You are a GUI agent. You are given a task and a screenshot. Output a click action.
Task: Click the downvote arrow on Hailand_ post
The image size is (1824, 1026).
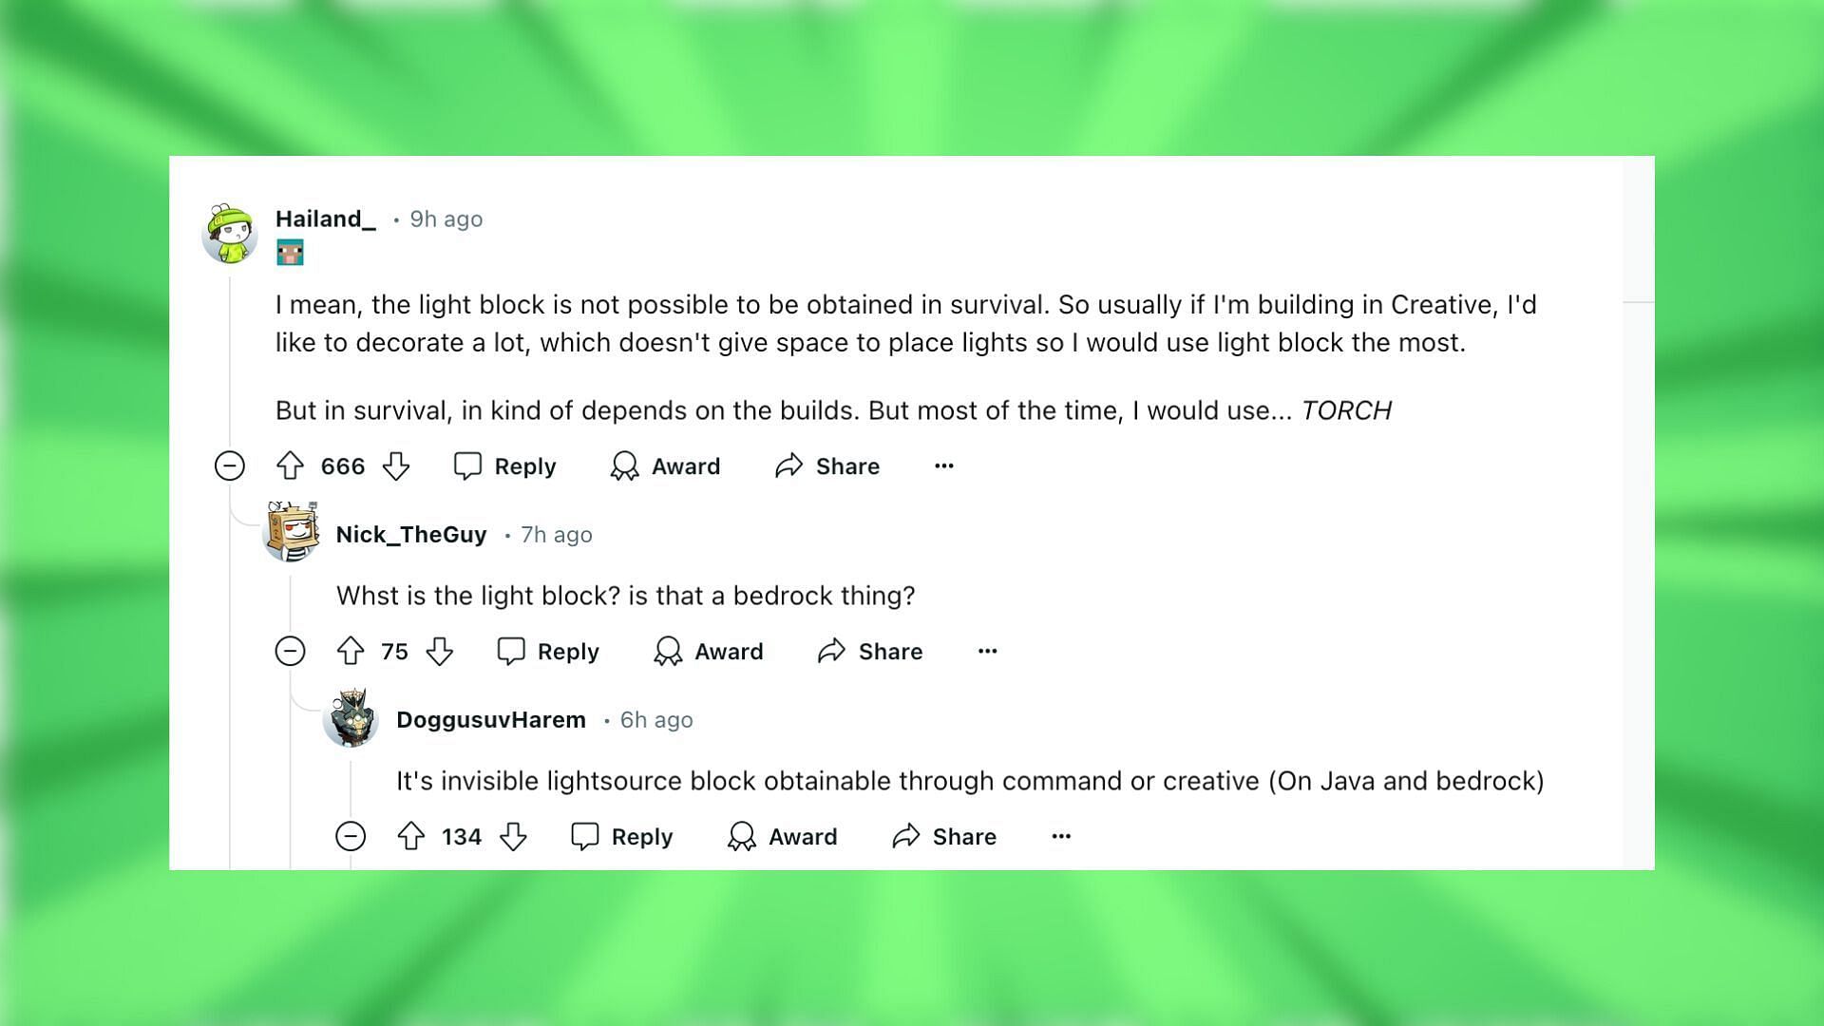396,465
